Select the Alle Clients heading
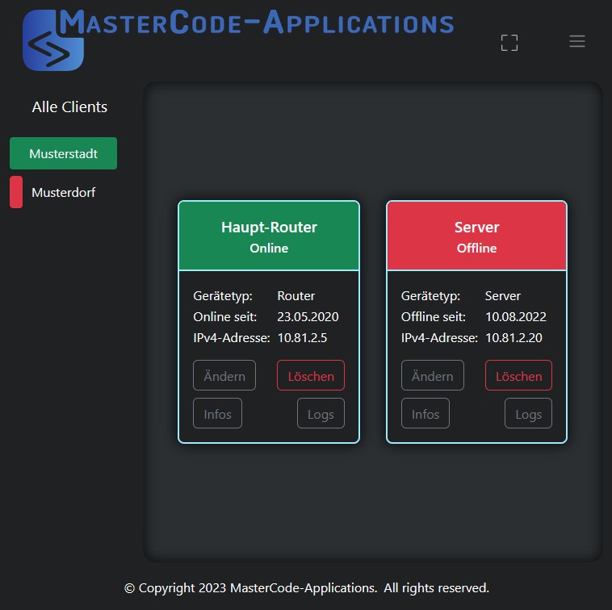 pyautogui.click(x=69, y=107)
